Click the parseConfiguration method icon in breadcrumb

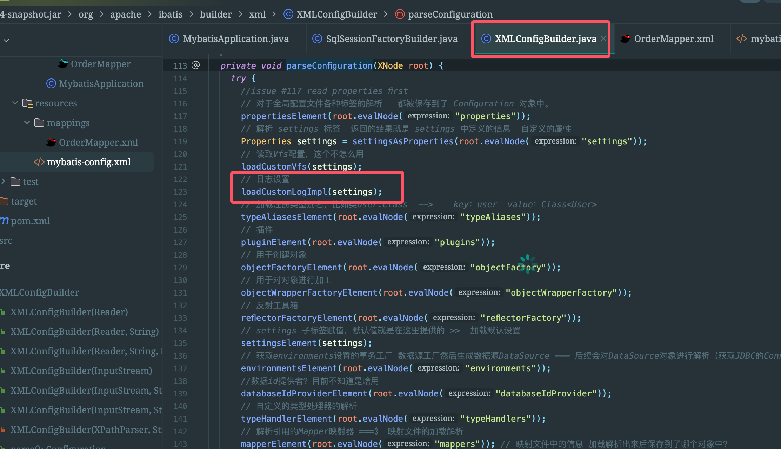(x=400, y=14)
